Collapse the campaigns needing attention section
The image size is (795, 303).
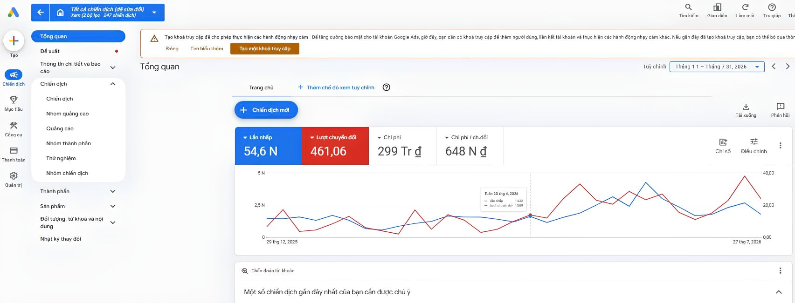point(779,292)
